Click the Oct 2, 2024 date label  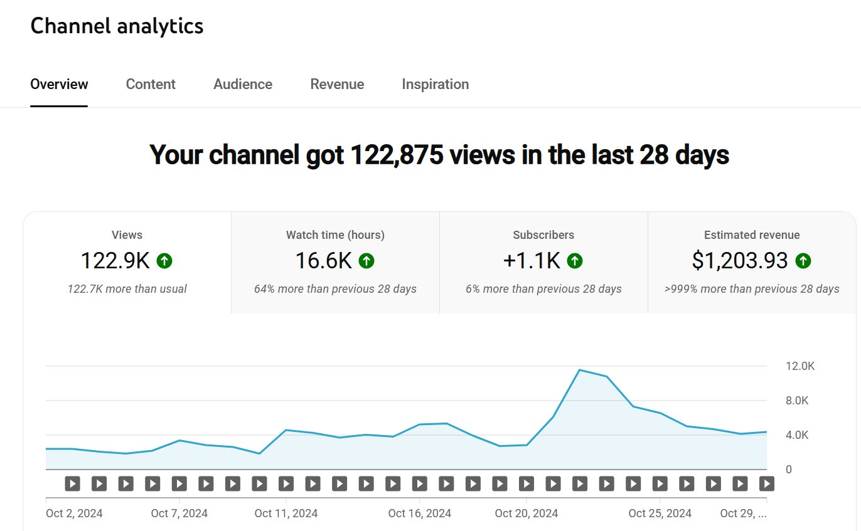tap(74, 513)
